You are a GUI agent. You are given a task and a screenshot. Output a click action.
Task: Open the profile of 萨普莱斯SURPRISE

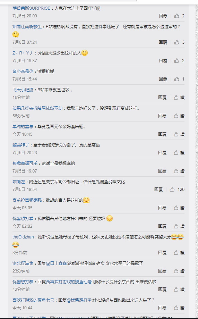click(31, 8)
